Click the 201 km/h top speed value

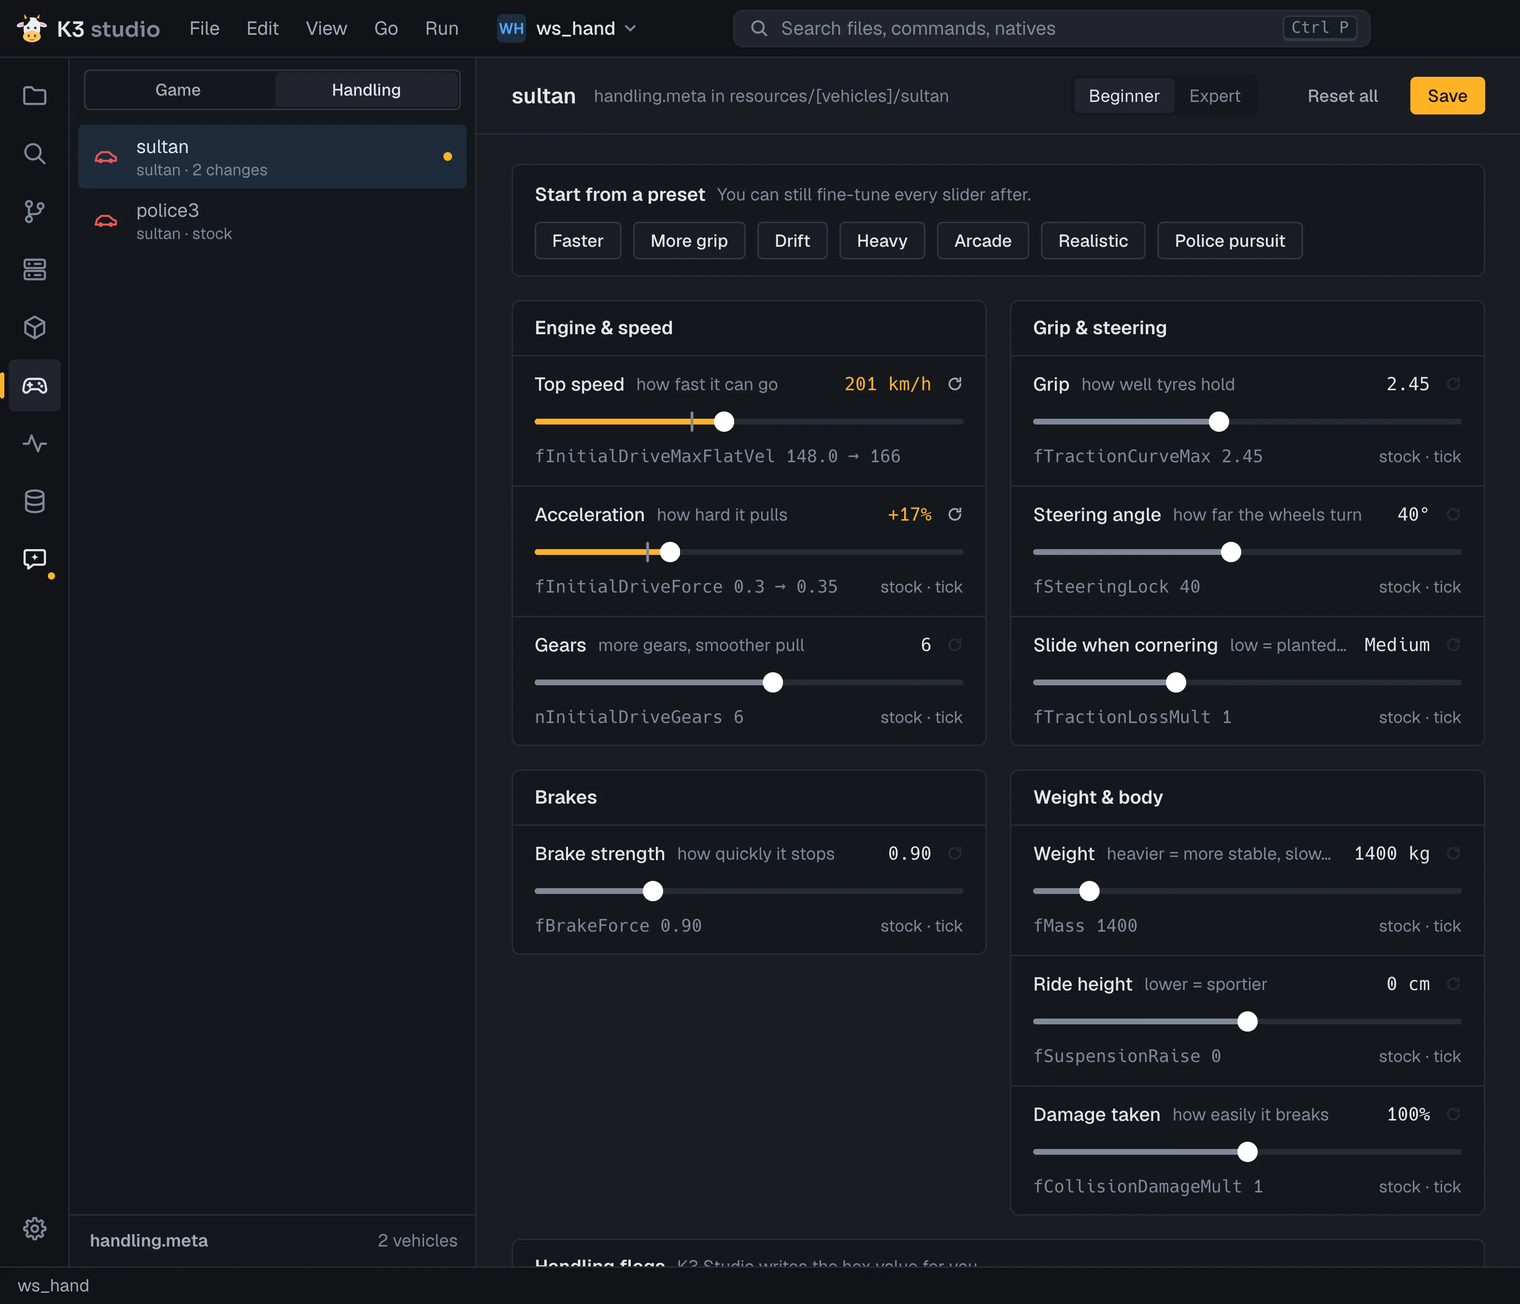click(x=887, y=384)
